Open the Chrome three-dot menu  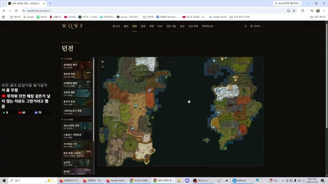(324, 11)
